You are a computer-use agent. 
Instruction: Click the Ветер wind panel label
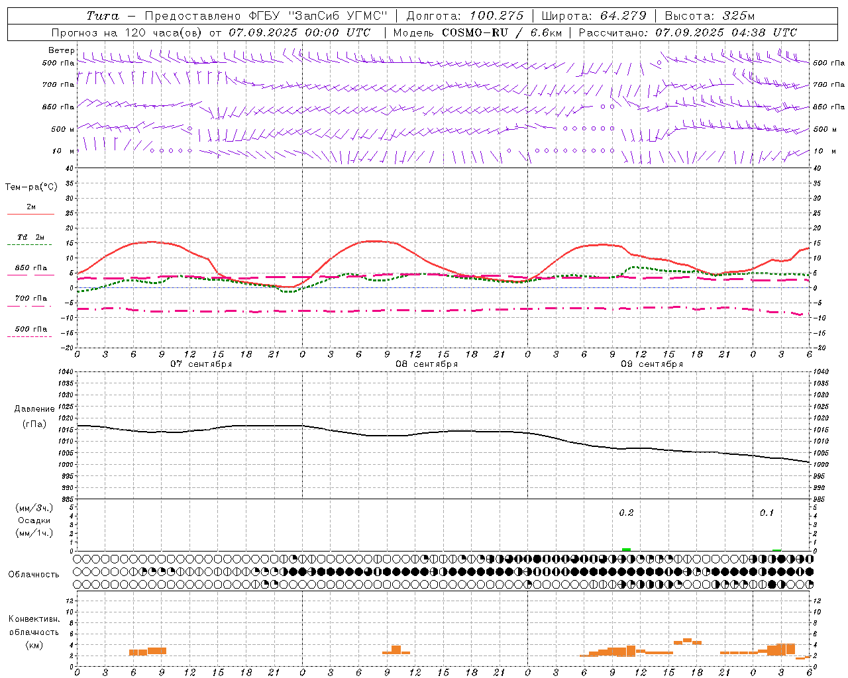tap(61, 50)
